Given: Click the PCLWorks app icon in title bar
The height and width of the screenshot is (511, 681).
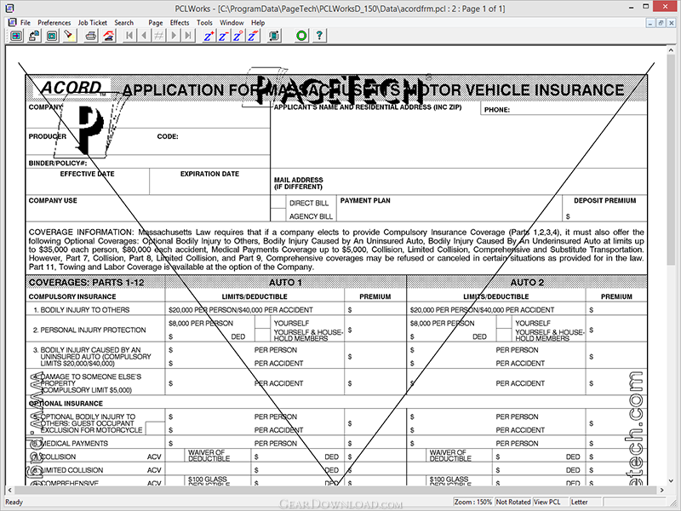Looking at the screenshot, I should pyautogui.click(x=9, y=8).
